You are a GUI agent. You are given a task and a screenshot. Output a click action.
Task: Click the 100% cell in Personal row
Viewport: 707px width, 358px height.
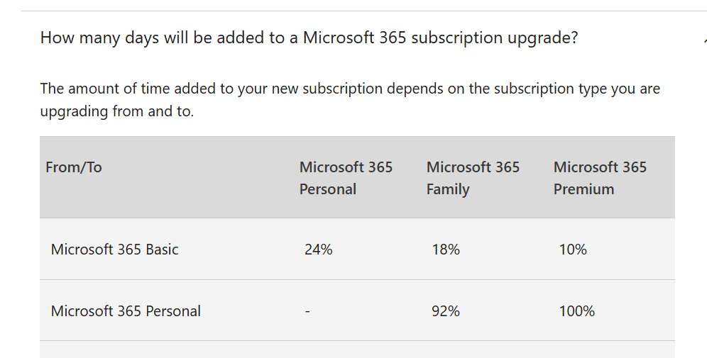[x=576, y=311]
